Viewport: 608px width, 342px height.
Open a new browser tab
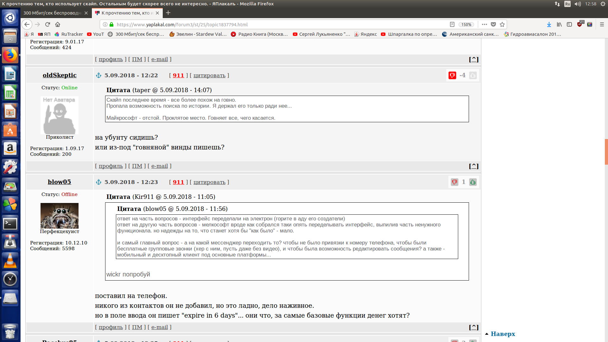coord(168,13)
